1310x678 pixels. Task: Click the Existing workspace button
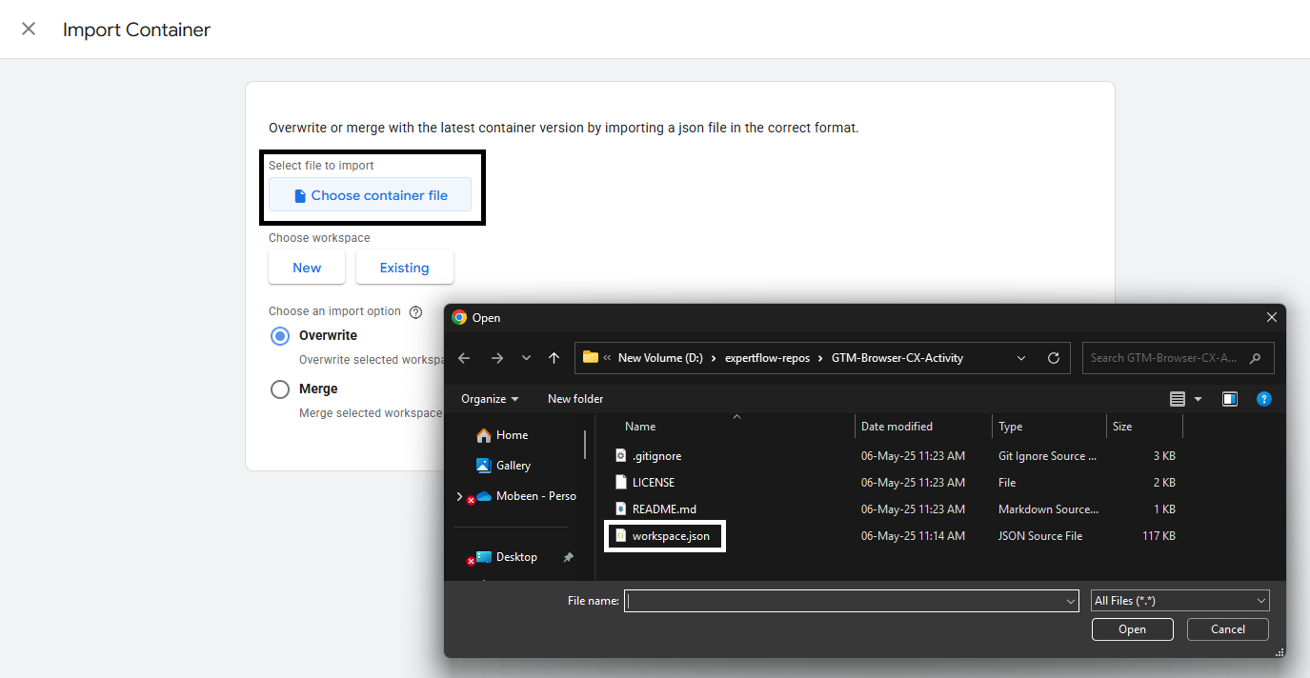(x=404, y=268)
